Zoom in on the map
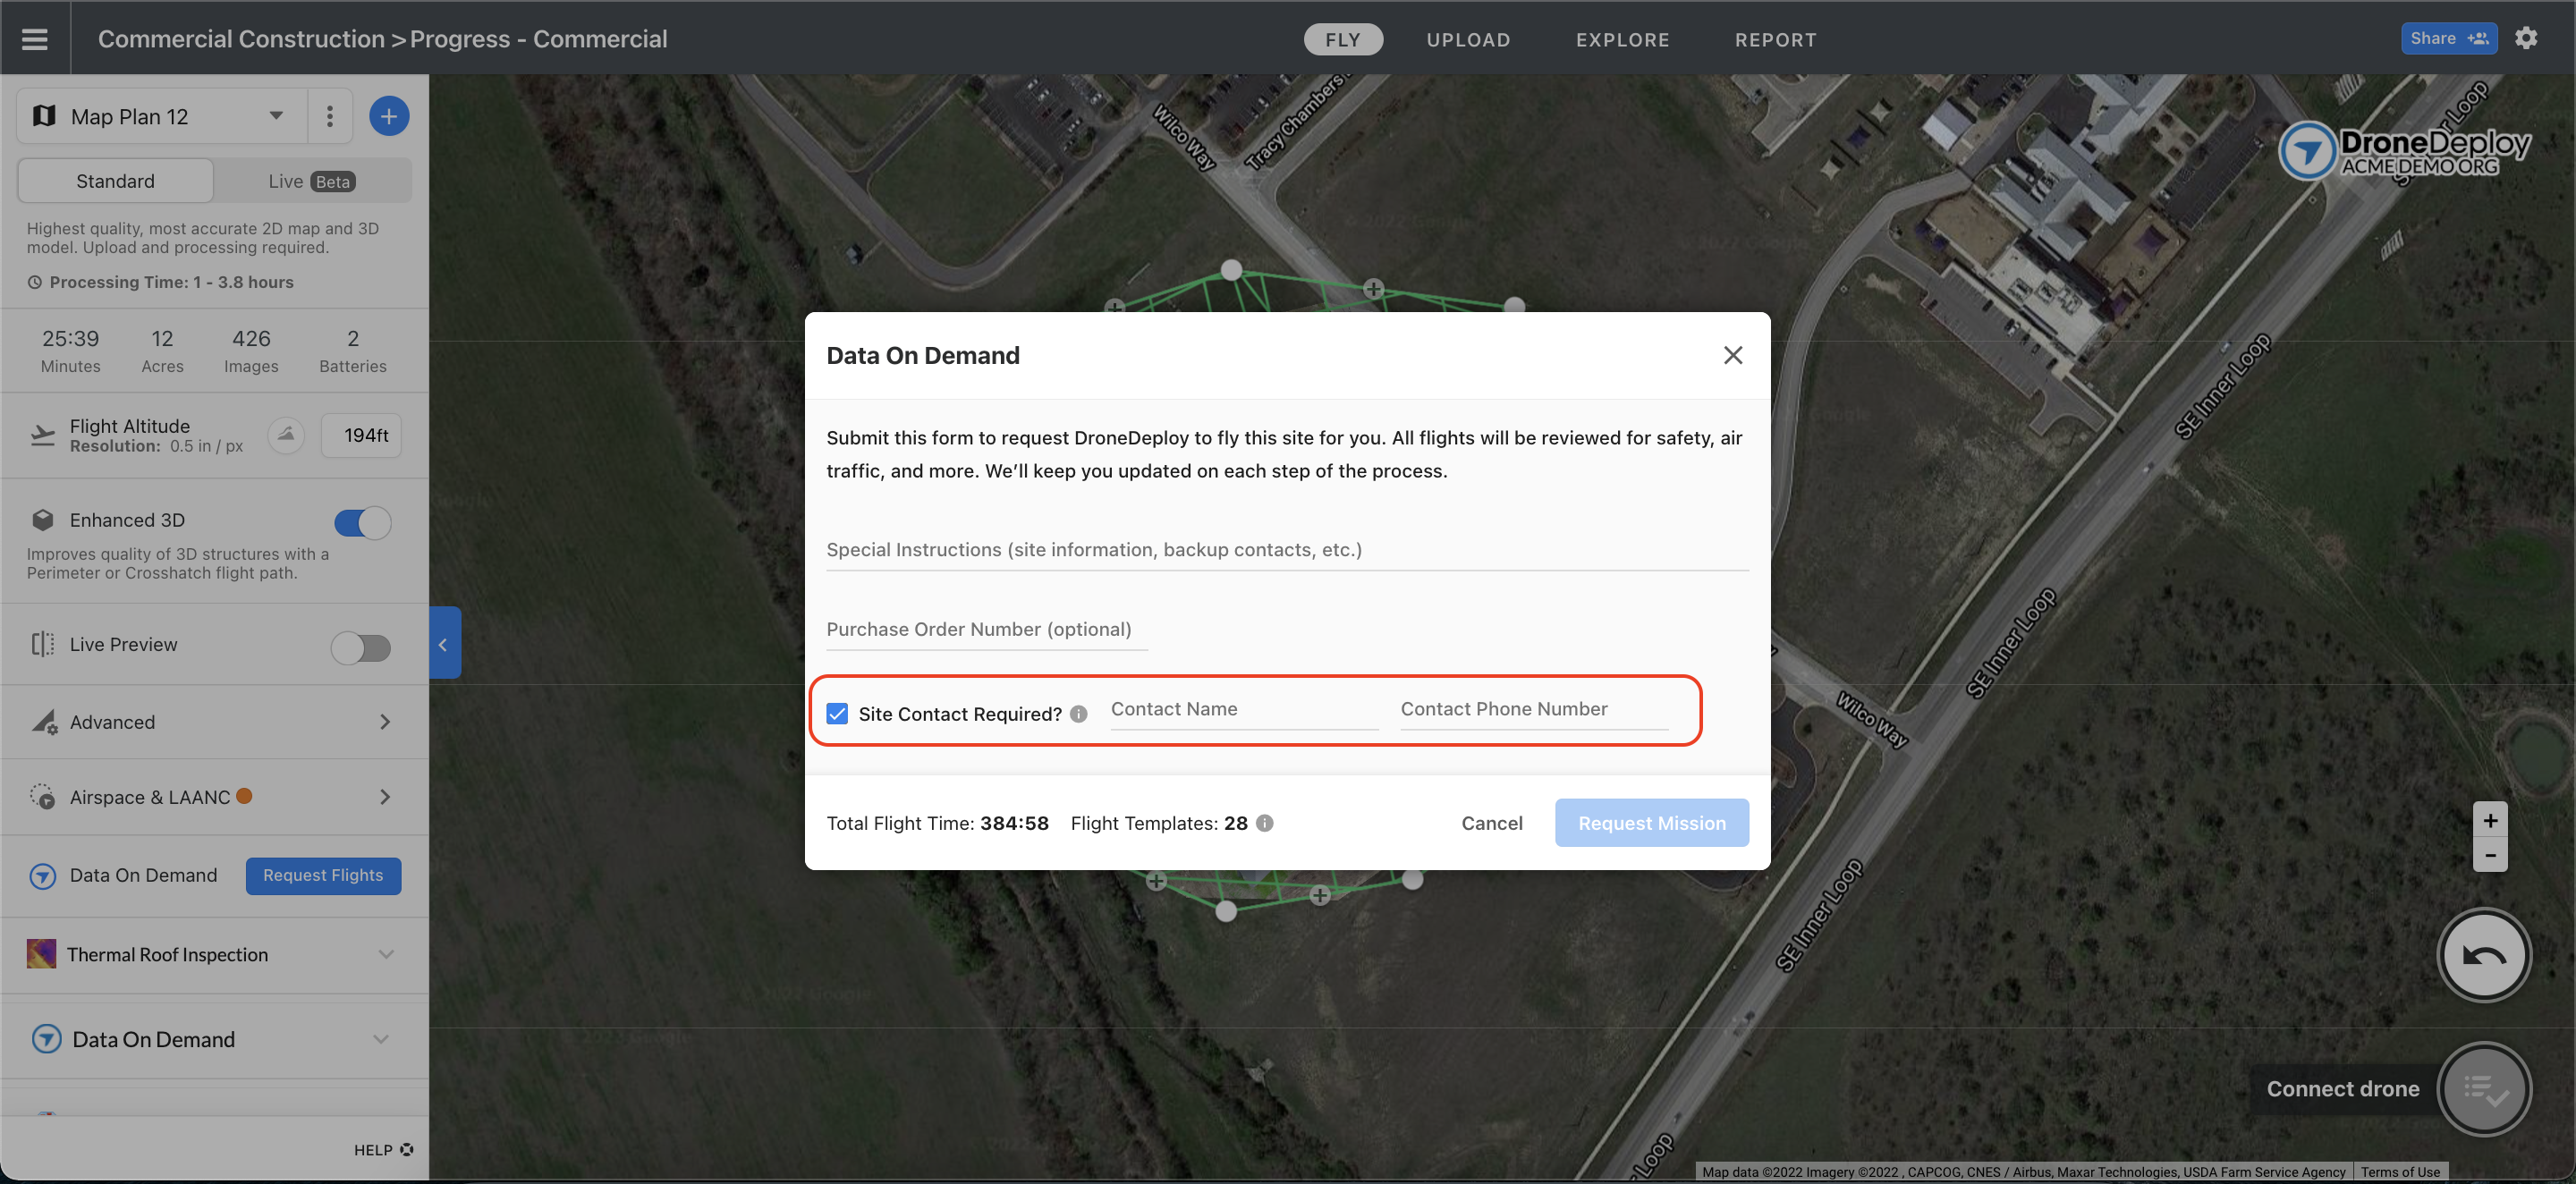Viewport: 2576px width, 1184px height. tap(2490, 821)
